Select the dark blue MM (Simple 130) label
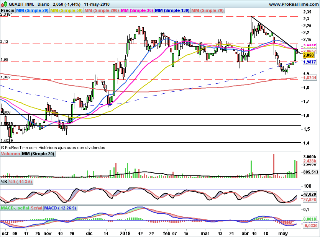320x237 pixels. pos(172,10)
